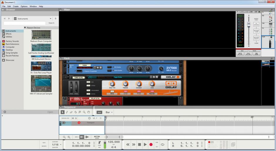Open the 1/16 quantize value dropdown
This screenshot has width=276, height=151.
(x=56, y=145)
